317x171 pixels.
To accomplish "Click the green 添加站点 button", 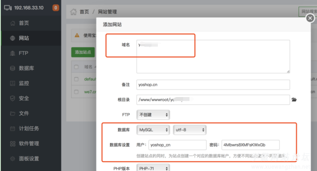I will pyautogui.click(x=83, y=52).
